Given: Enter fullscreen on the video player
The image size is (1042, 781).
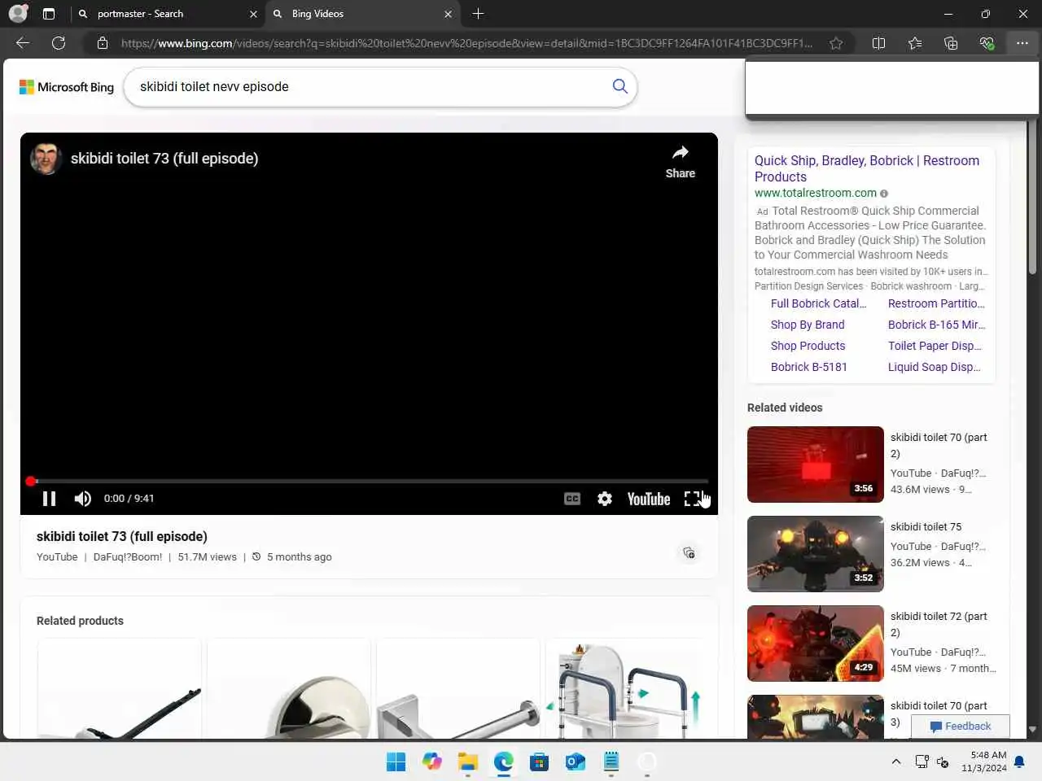Looking at the screenshot, I should pyautogui.click(x=693, y=499).
